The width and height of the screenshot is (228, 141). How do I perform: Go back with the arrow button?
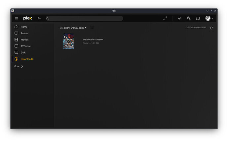pos(39,18)
